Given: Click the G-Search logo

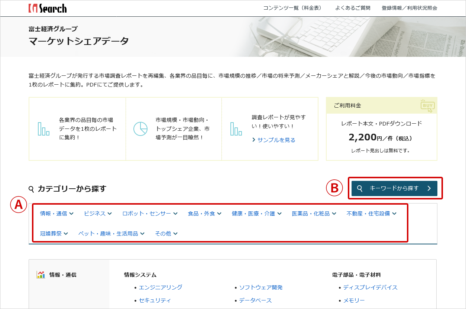Looking at the screenshot, I should (48, 8).
